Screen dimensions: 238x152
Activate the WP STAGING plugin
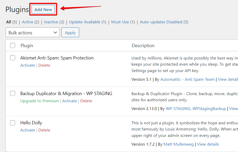[69, 101]
